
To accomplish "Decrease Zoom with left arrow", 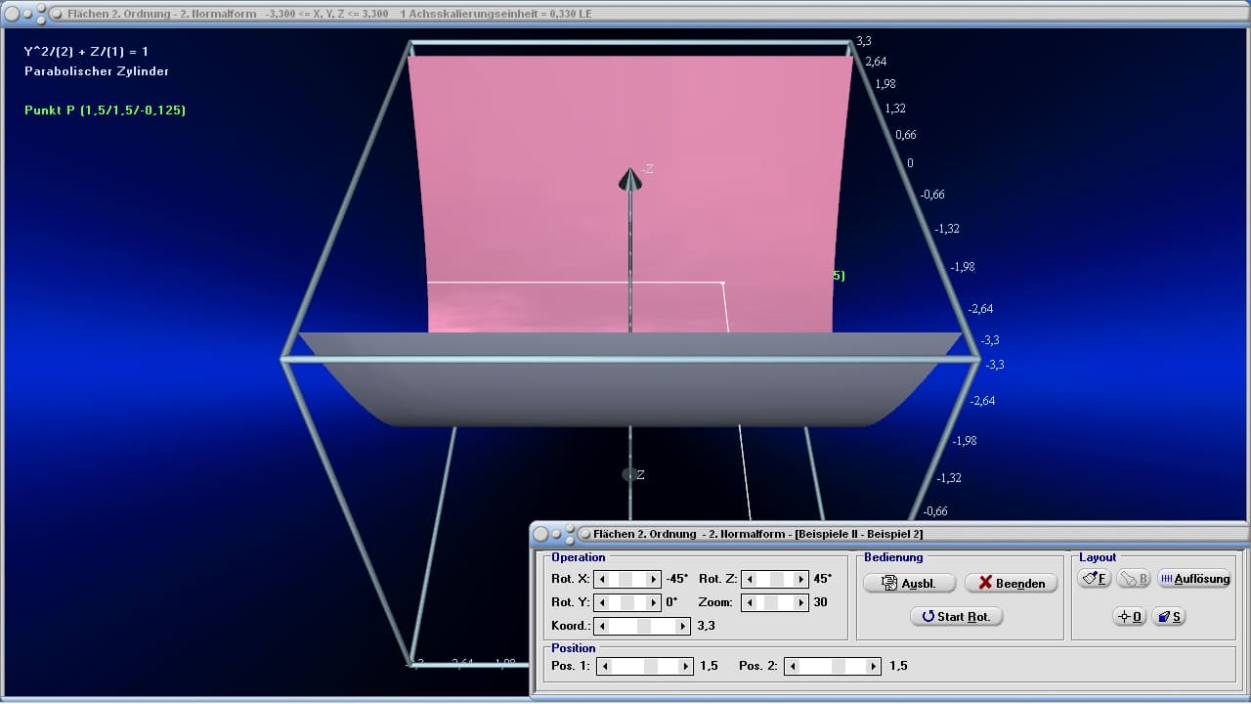I will 749,602.
